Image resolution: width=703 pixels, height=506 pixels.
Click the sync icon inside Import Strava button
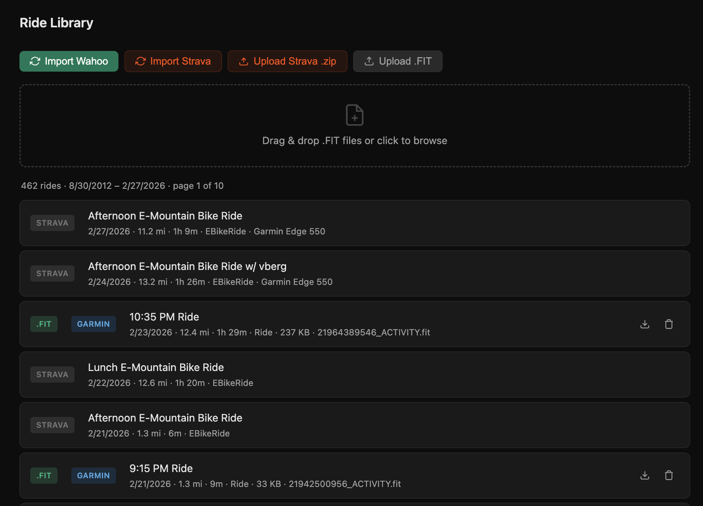(x=140, y=61)
